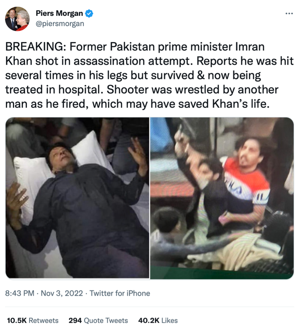Click the 8:43 PM tweet timestamp
This screenshot has height=331, width=303.
point(20,293)
